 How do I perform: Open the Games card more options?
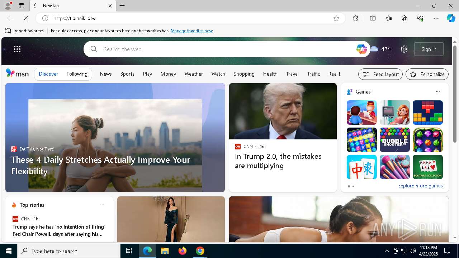pyautogui.click(x=438, y=92)
